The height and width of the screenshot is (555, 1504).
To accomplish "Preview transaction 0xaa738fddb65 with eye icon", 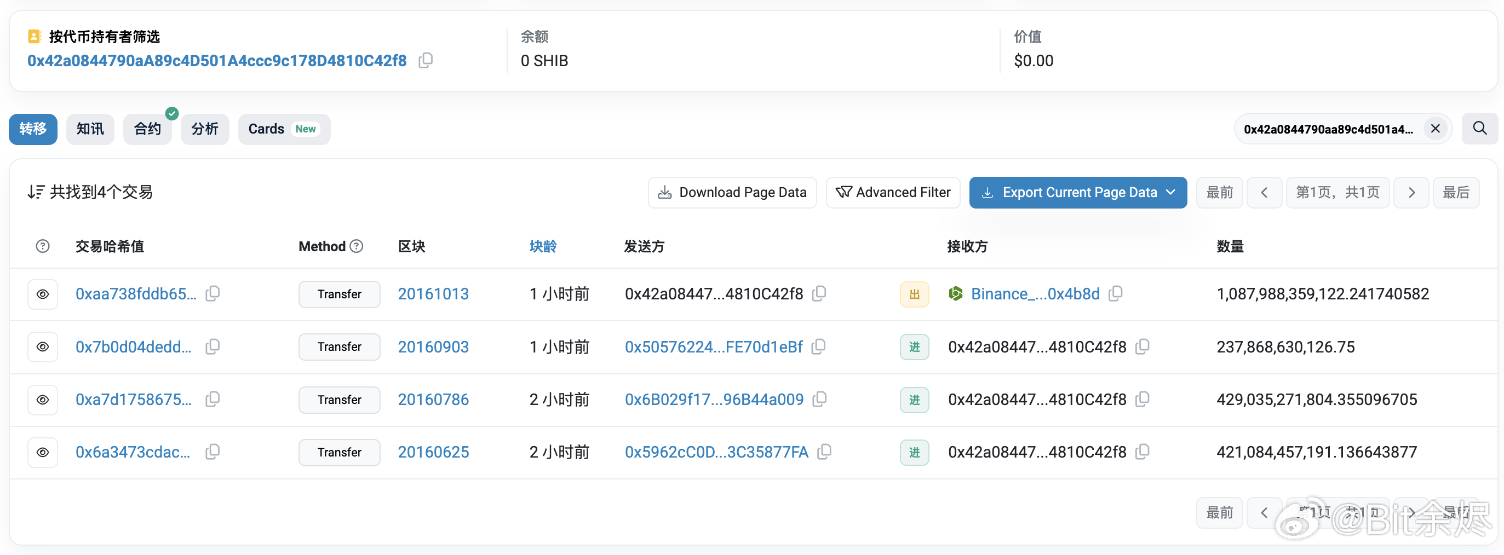I will pyautogui.click(x=43, y=294).
